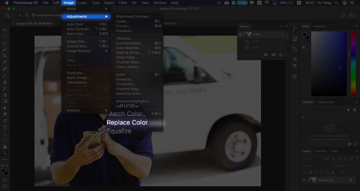Image resolution: width=360 pixels, height=191 pixels.
Task: Swap foreground and background colors
Action: point(7,165)
